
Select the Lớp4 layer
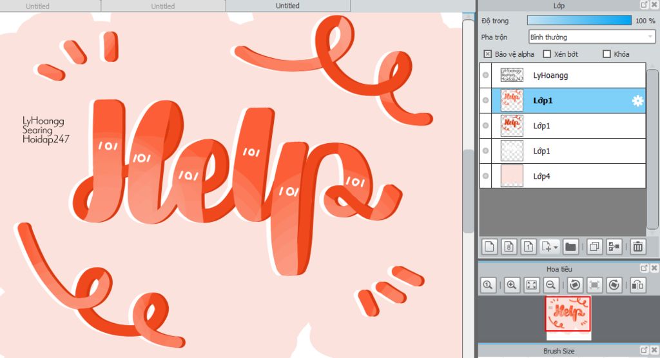(x=562, y=176)
